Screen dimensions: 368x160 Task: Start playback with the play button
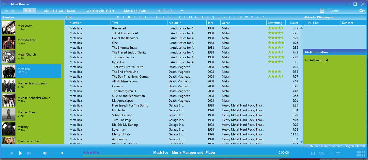click(20, 153)
